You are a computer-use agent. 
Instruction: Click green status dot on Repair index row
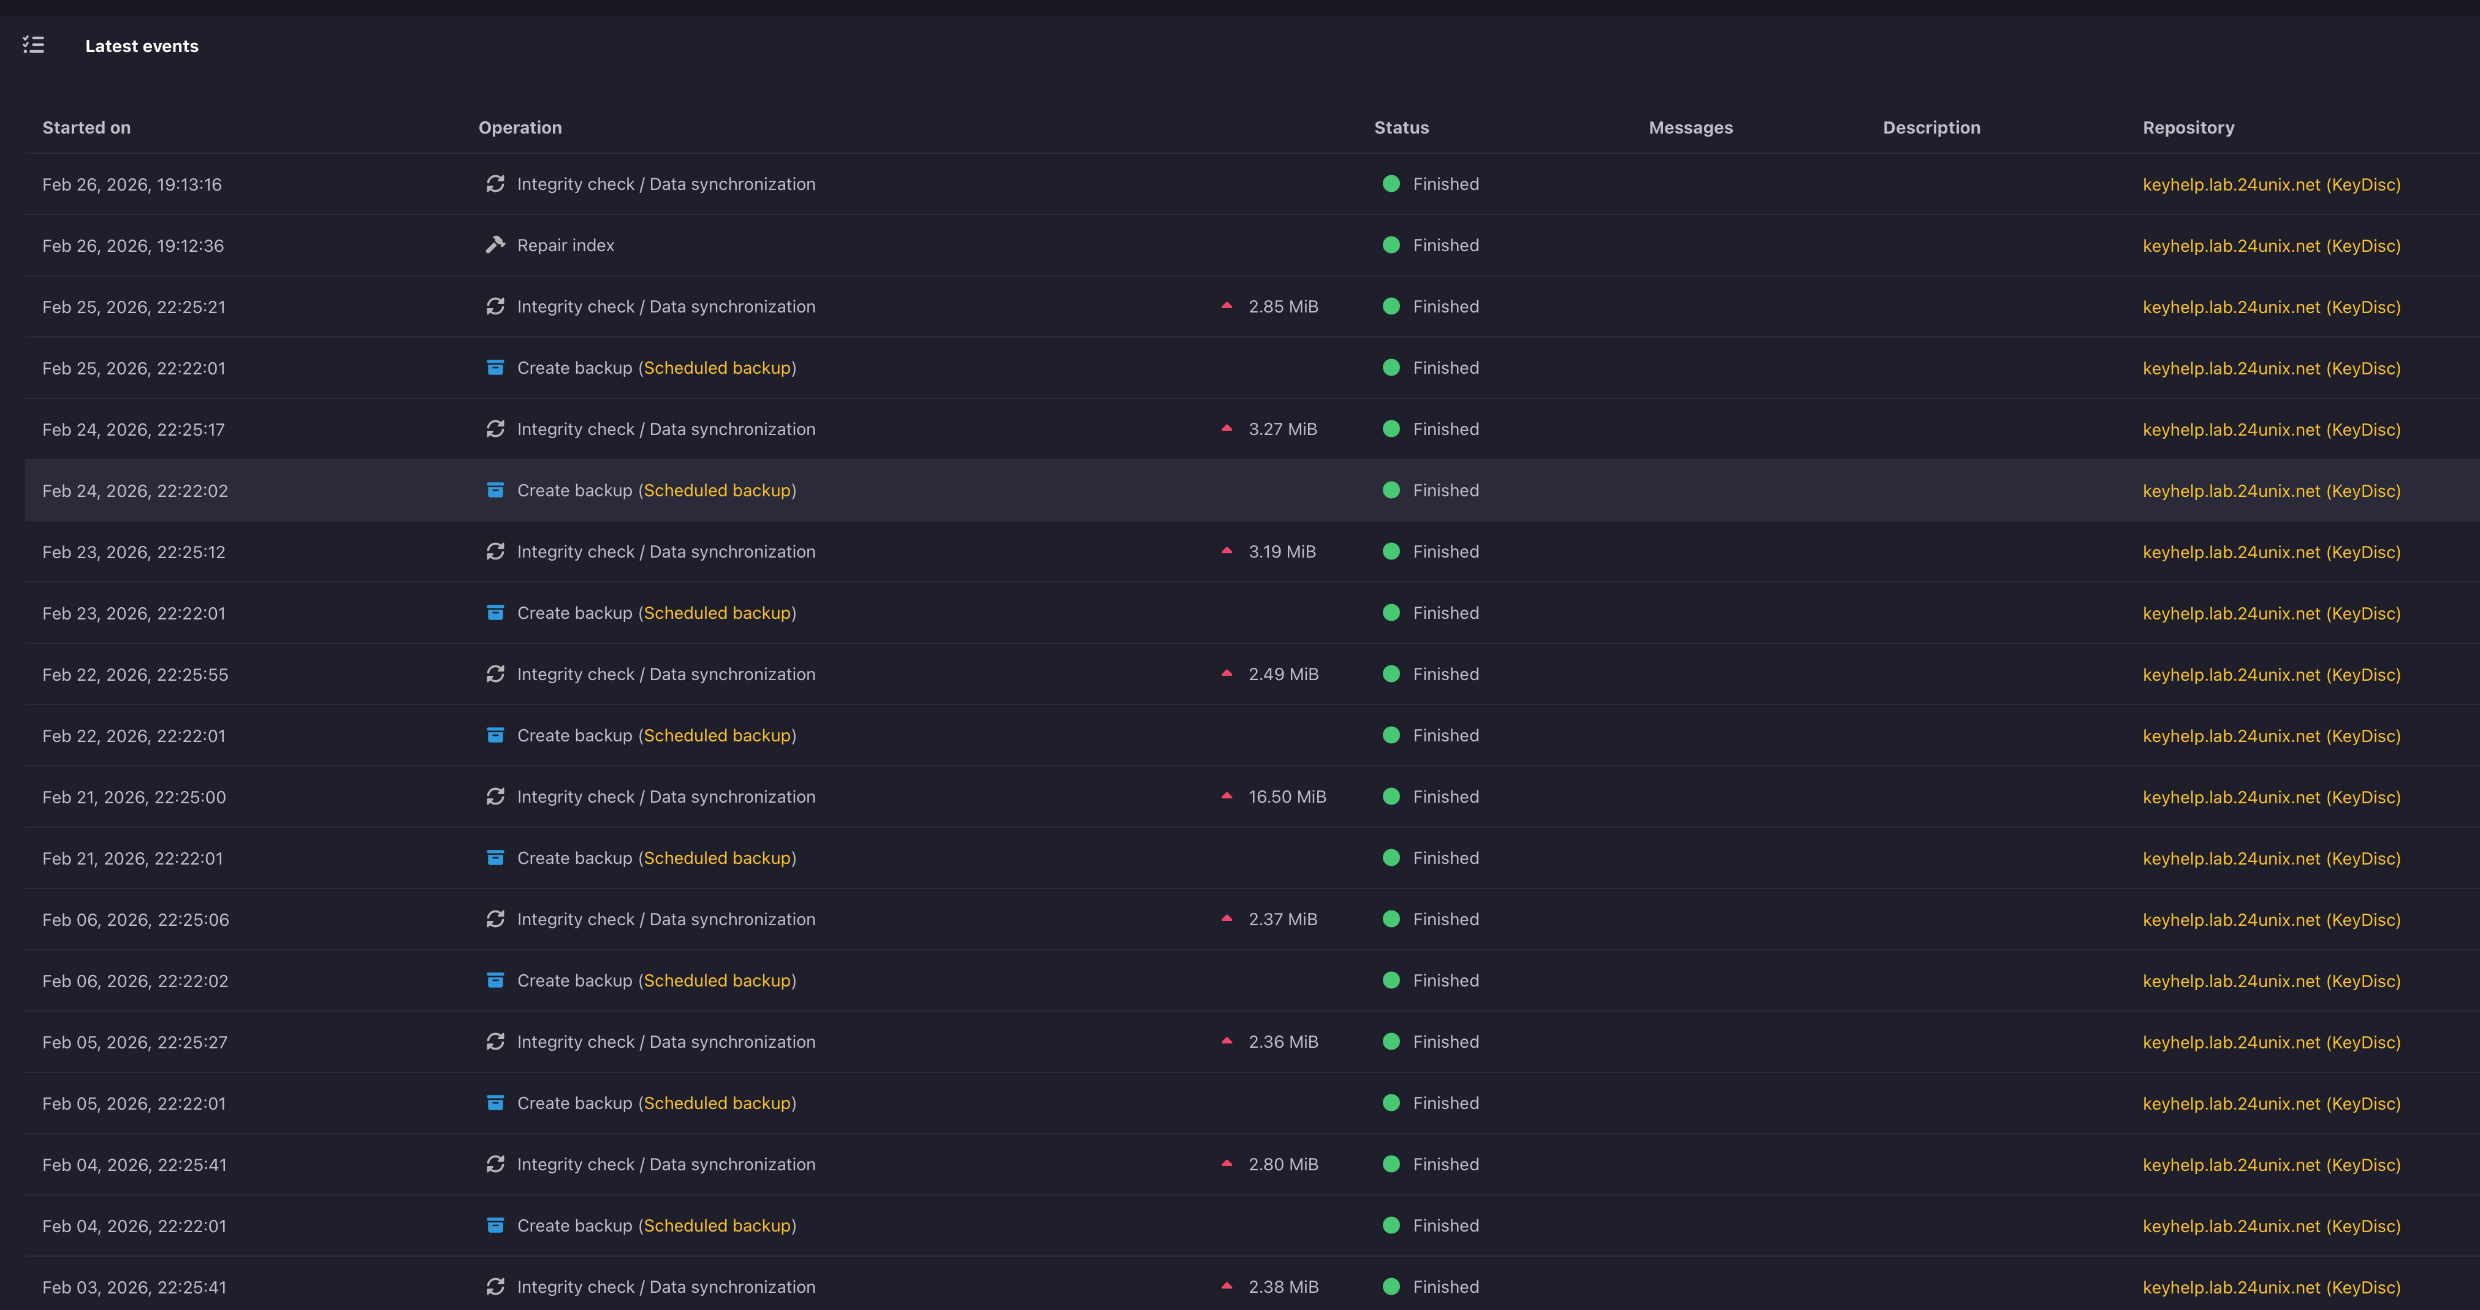1390,244
